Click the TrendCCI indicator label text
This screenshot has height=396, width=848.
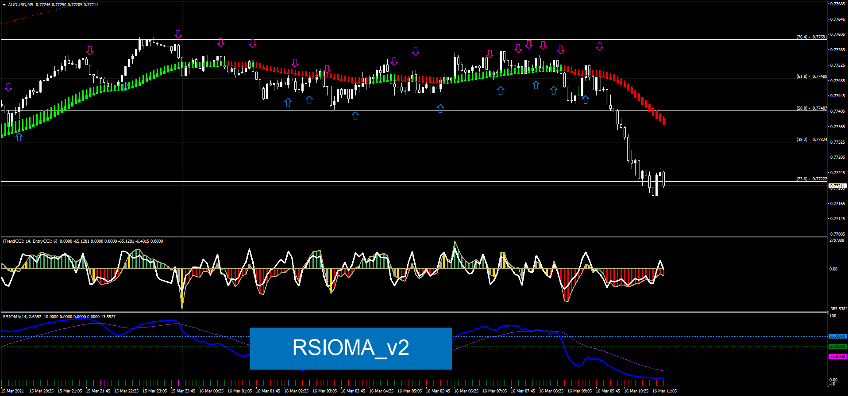click(31, 241)
